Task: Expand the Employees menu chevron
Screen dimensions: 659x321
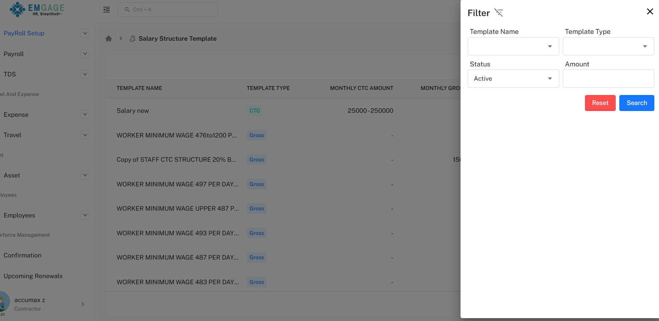Action: tap(85, 215)
